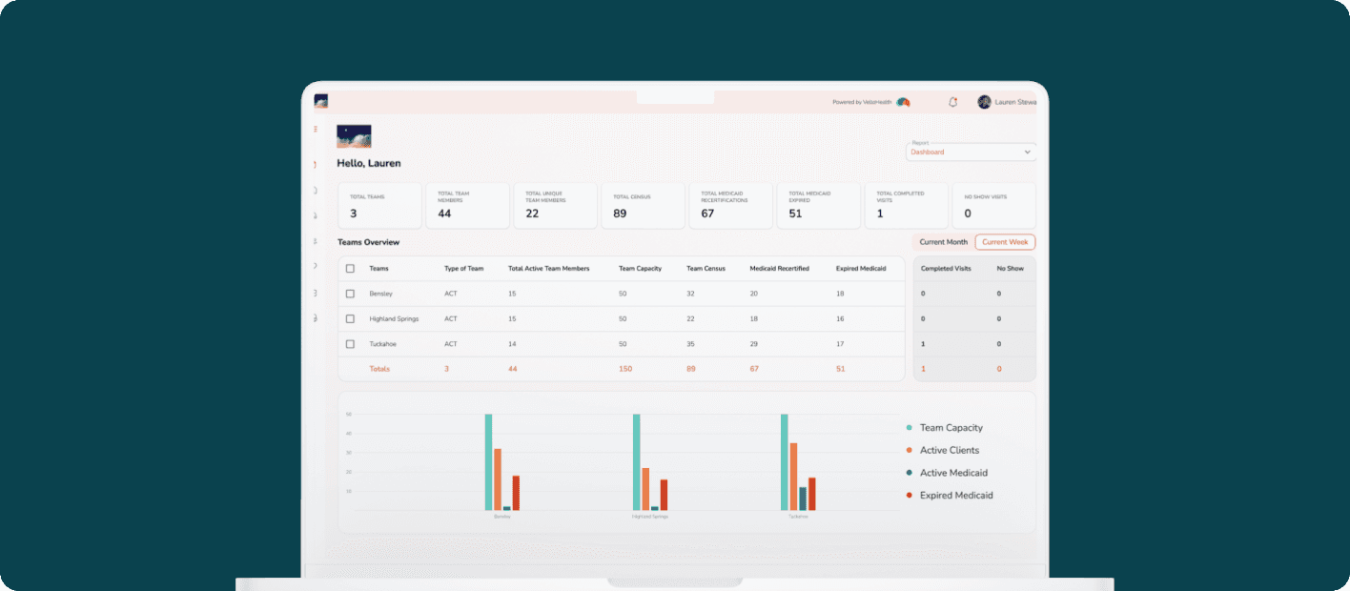Click the Teams Overview heading
Screen dimensions: 1350x591
pyautogui.click(x=369, y=242)
